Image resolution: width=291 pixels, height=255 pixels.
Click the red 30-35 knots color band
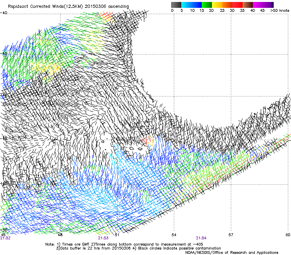pos(238,5)
